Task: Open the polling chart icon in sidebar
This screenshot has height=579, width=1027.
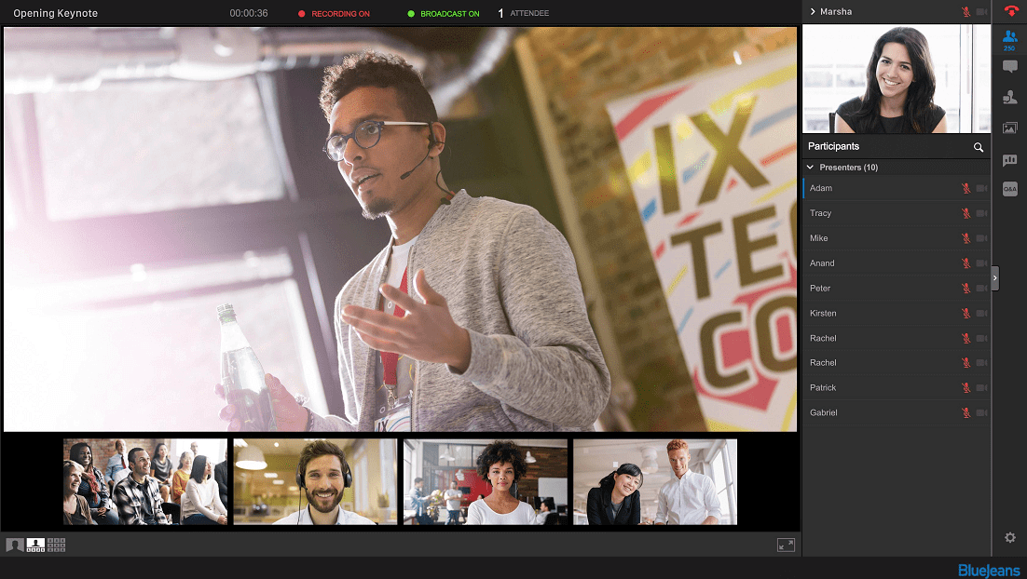Action: click(1009, 161)
